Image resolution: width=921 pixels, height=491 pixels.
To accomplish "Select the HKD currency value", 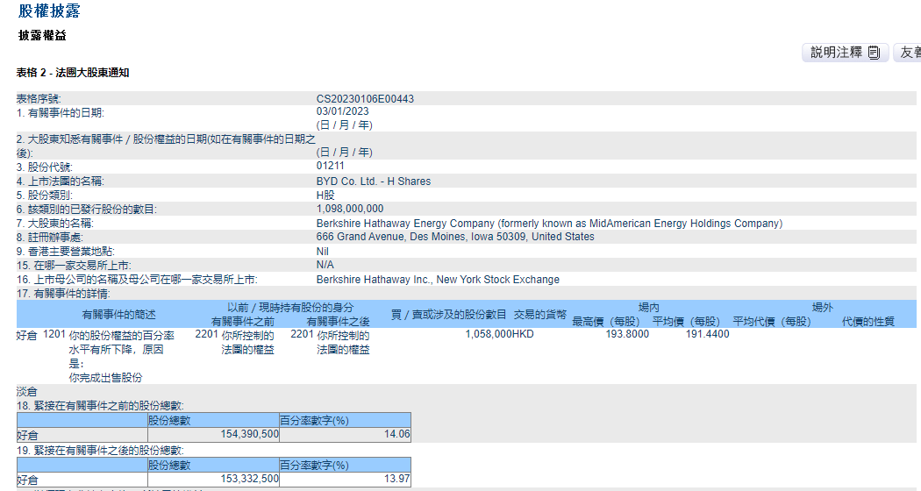I will (523, 334).
